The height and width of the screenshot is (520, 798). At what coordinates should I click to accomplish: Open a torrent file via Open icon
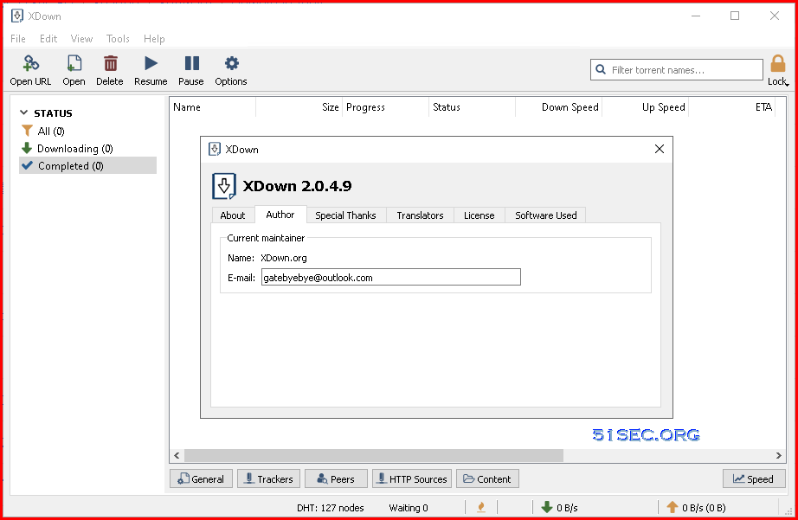pos(74,64)
